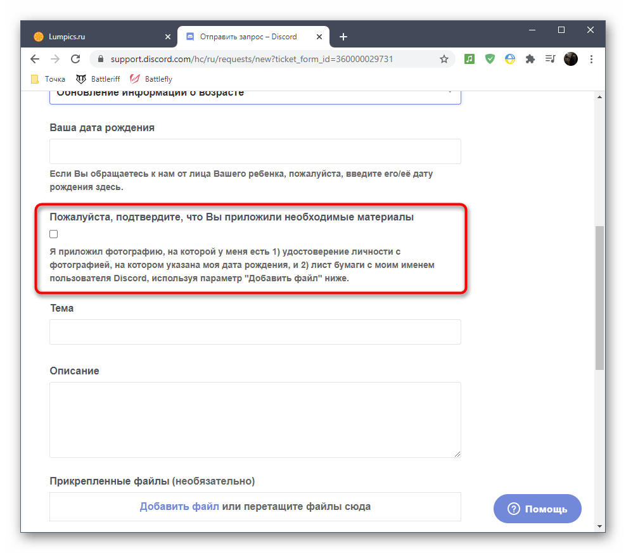Minimize the Chrome window
Viewport: 626px width, 553px height.
pyautogui.click(x=532, y=30)
